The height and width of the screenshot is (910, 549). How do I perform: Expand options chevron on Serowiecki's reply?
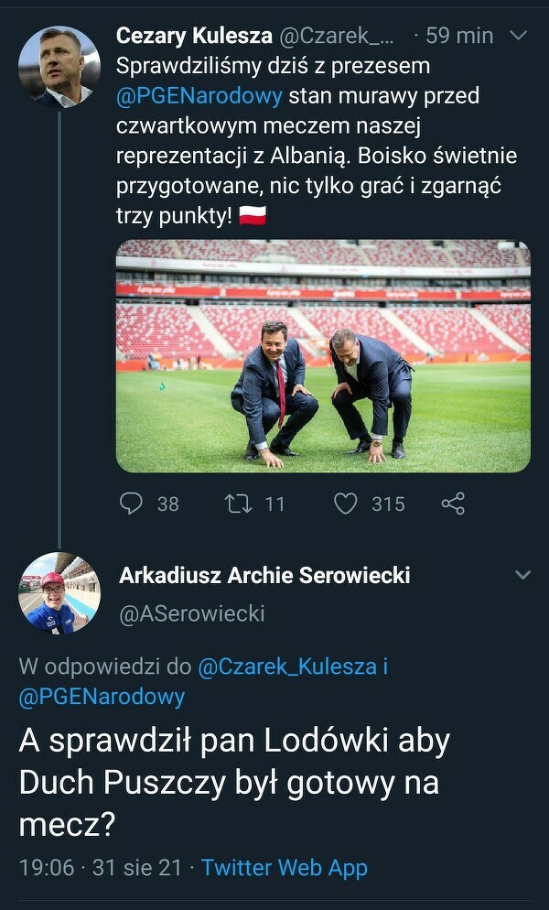522,575
